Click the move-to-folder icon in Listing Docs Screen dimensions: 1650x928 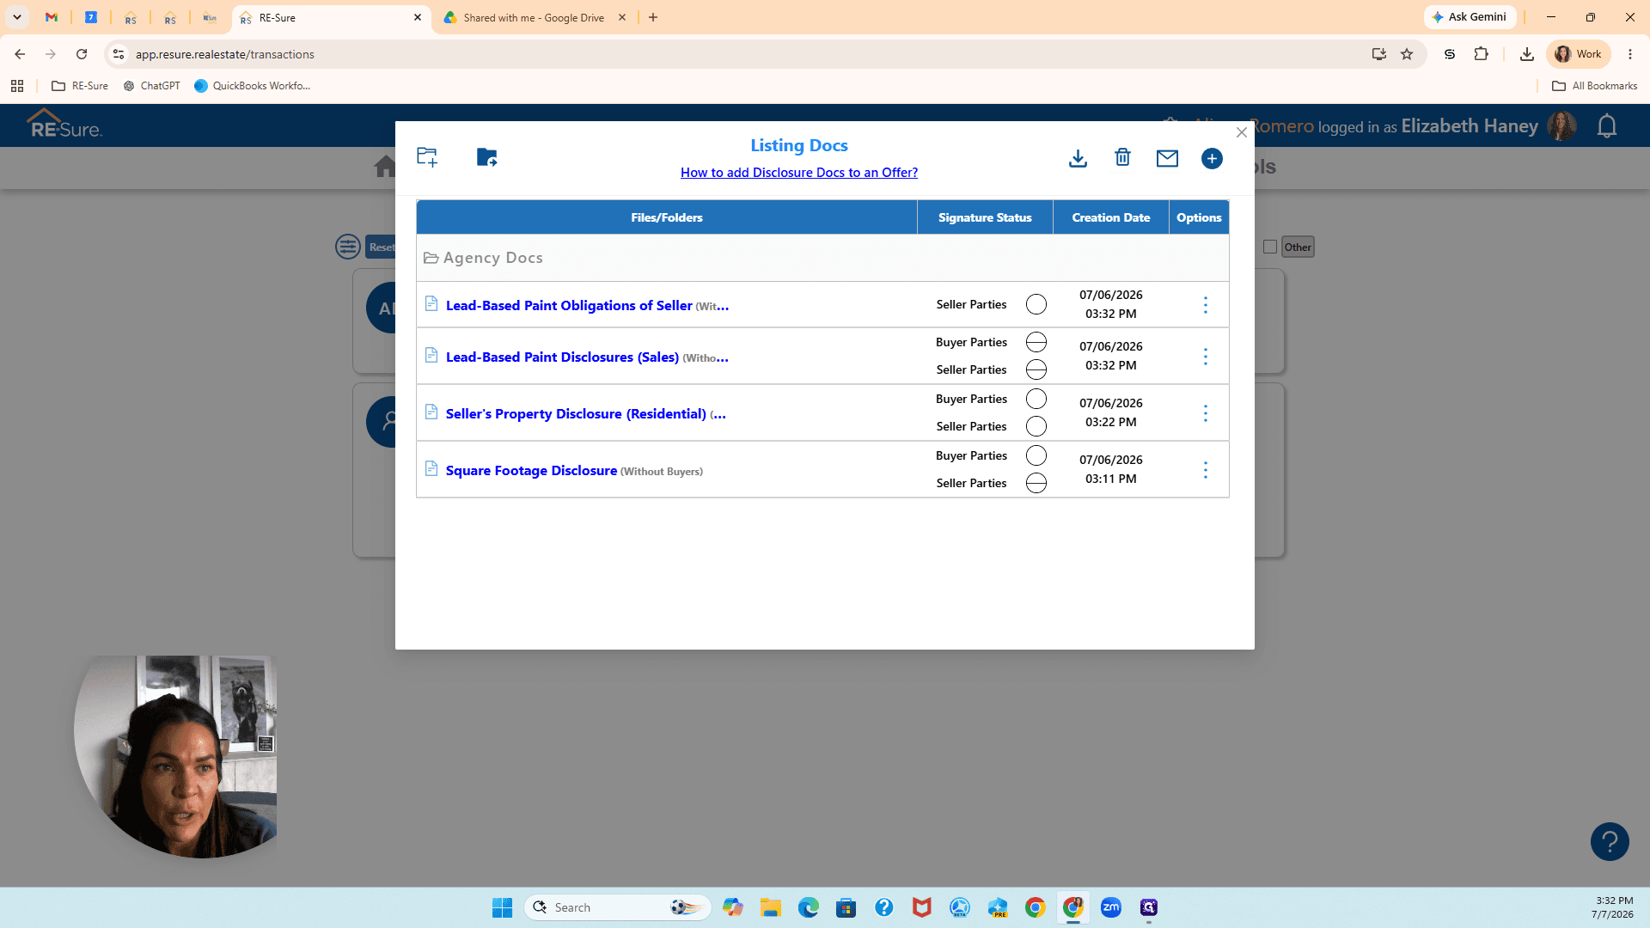(x=486, y=157)
